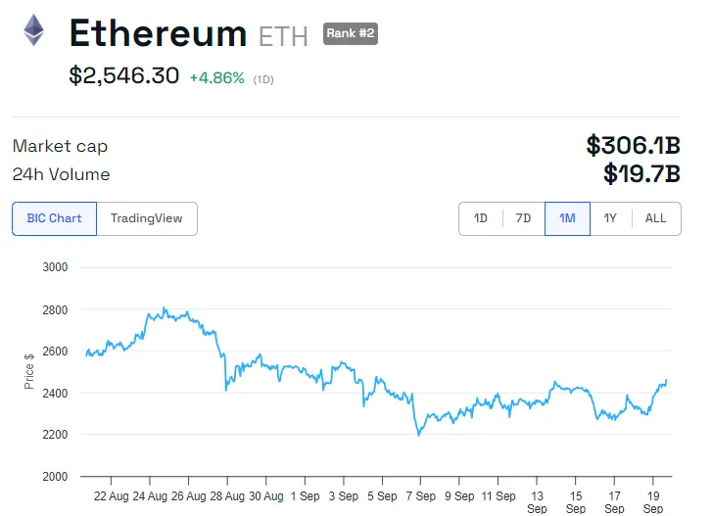Choose the 7D time range
The width and height of the screenshot is (712, 516).
pos(523,218)
